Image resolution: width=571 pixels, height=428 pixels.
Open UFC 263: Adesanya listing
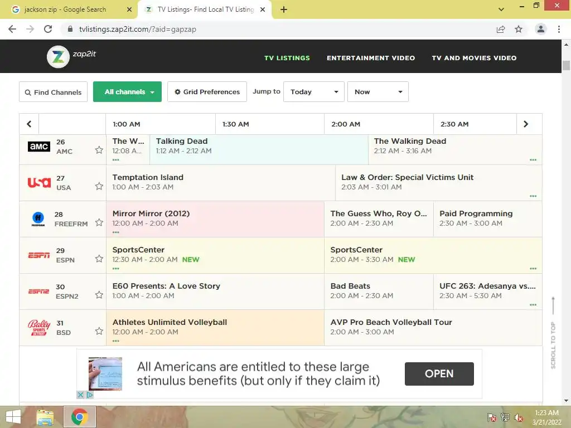pos(487,291)
